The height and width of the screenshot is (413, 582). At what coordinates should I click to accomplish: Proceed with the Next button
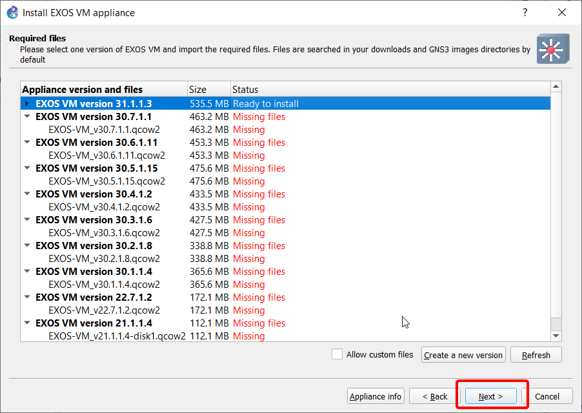coord(490,396)
